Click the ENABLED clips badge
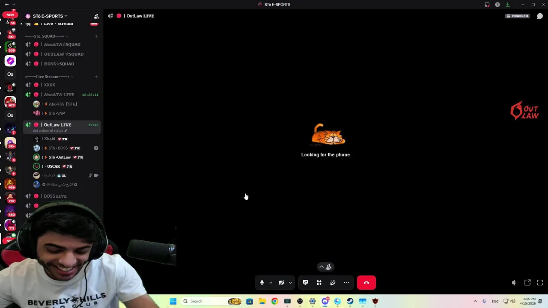The image size is (548, 308). click(x=517, y=16)
